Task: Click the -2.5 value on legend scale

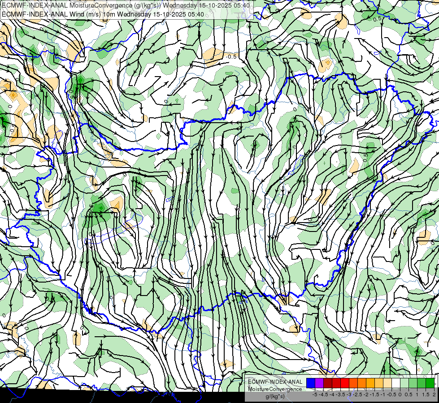Action: tap(357, 394)
